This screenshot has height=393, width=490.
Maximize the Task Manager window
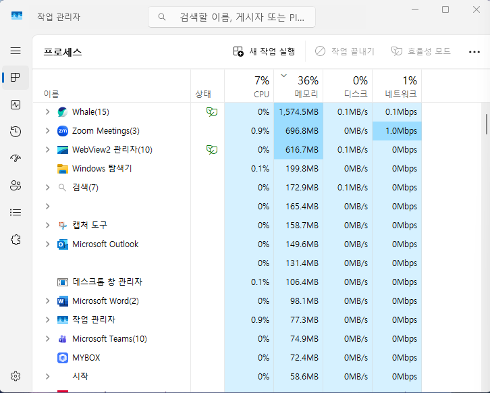pyautogui.click(x=445, y=9)
